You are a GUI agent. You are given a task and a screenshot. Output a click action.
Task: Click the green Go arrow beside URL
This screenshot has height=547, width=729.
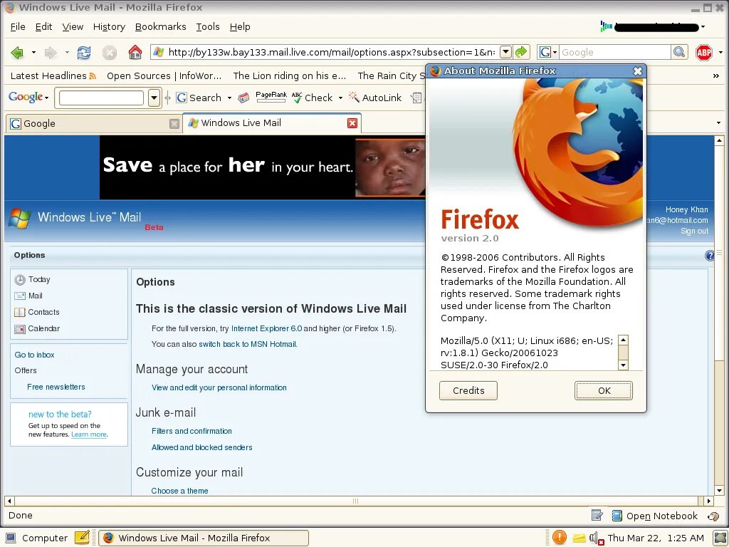522,51
